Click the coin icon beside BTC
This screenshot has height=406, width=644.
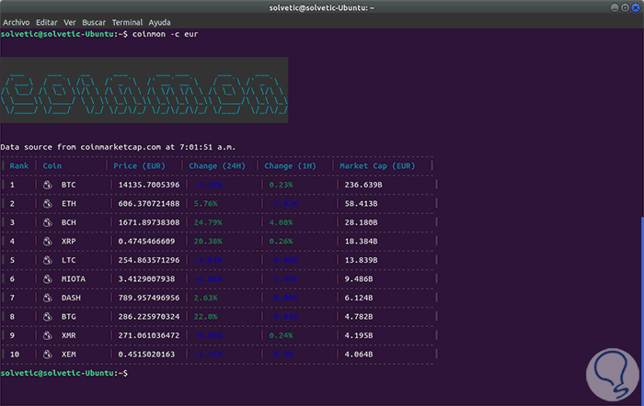(47, 185)
